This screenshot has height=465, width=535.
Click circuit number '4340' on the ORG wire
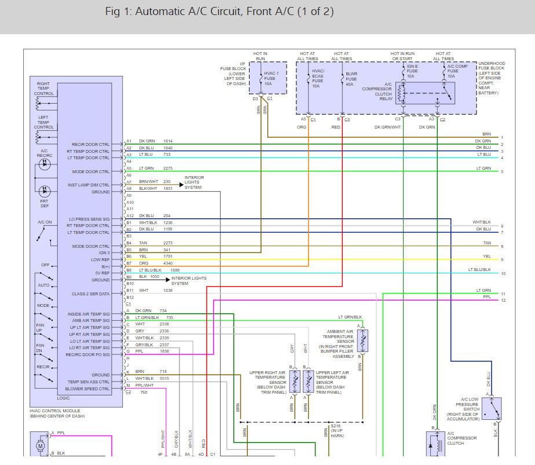168,263
